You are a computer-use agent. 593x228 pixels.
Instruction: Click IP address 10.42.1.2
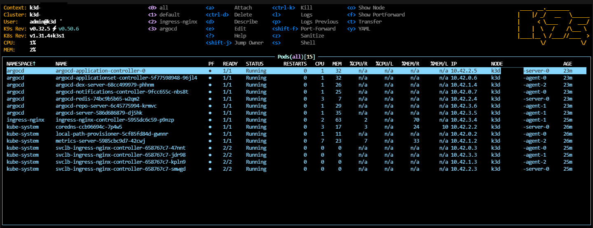pos(464,141)
